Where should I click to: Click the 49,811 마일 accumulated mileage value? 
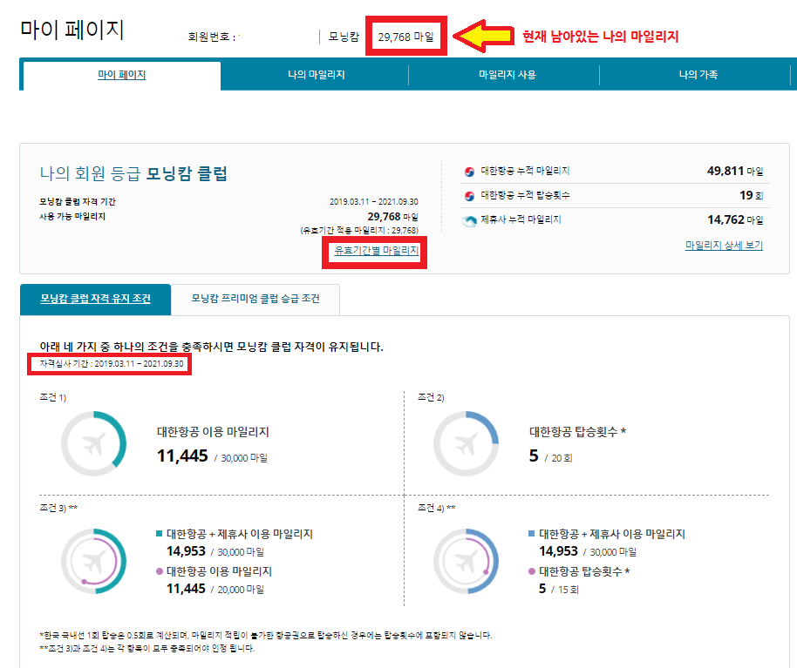pyautogui.click(x=735, y=171)
